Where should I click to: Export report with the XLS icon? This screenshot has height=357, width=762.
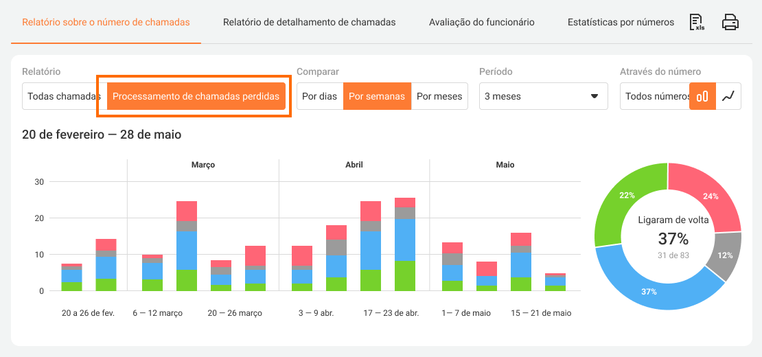[x=697, y=23]
